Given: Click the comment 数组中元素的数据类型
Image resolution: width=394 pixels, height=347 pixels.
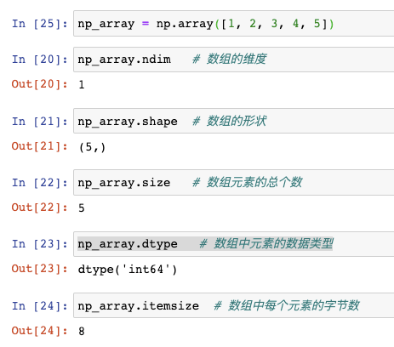Looking at the screenshot, I should pyautogui.click(x=266, y=243).
